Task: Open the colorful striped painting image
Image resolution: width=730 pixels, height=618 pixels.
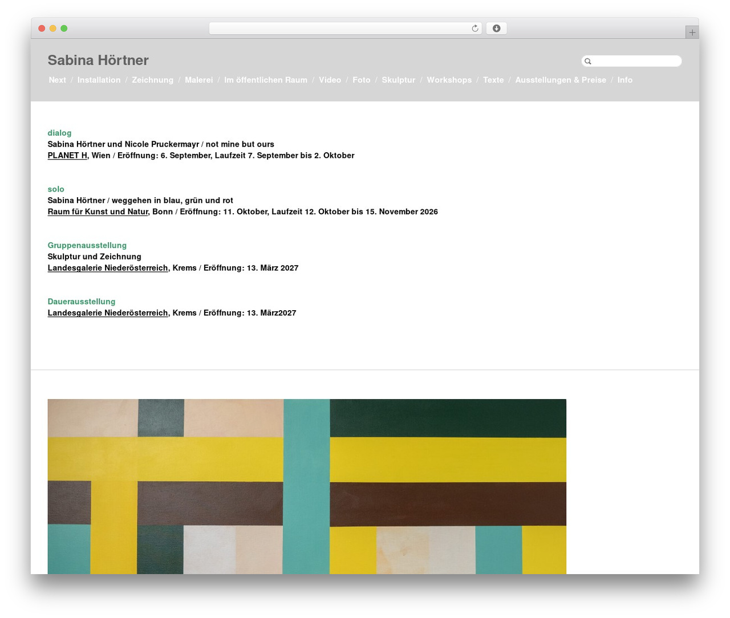Action: pyautogui.click(x=307, y=486)
